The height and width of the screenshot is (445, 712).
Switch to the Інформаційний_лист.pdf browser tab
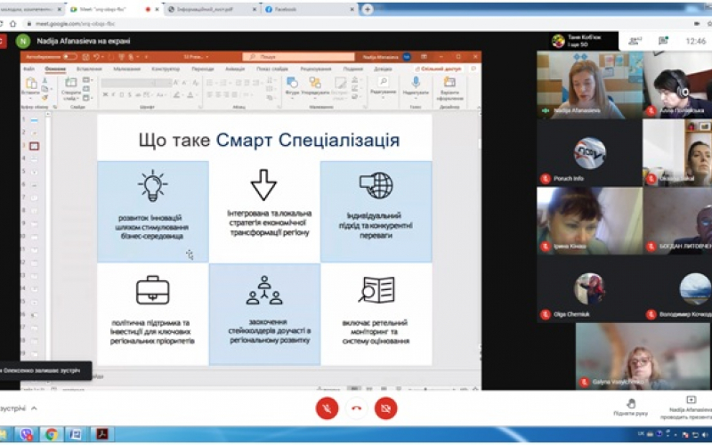[x=211, y=9]
